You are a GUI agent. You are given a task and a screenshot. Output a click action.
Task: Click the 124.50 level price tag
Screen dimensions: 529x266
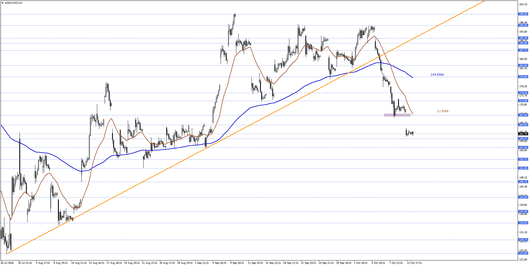pyautogui.click(x=523, y=253)
